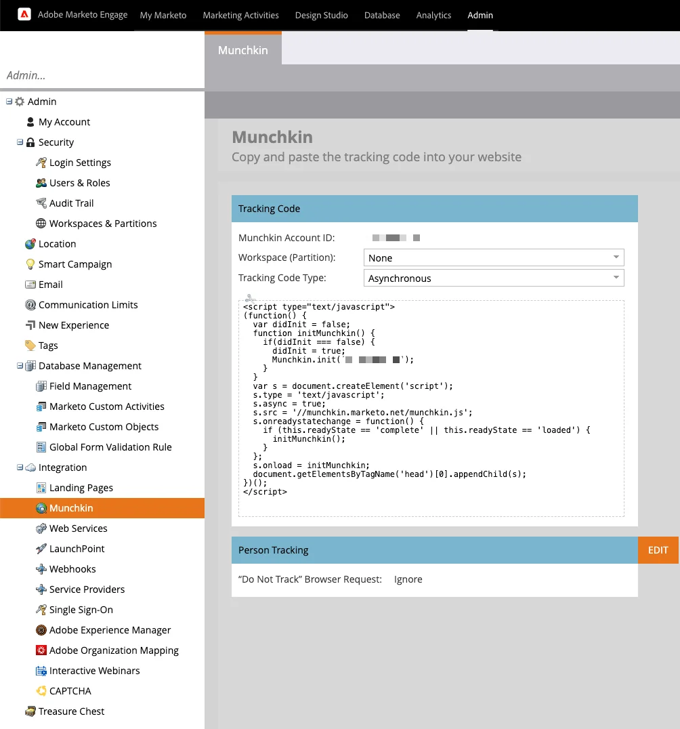Image resolution: width=680 pixels, height=729 pixels.
Task: Open My Marketo in top navigation
Action: (x=163, y=16)
